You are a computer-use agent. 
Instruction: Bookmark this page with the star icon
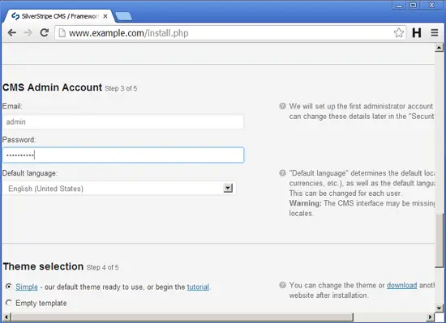399,33
